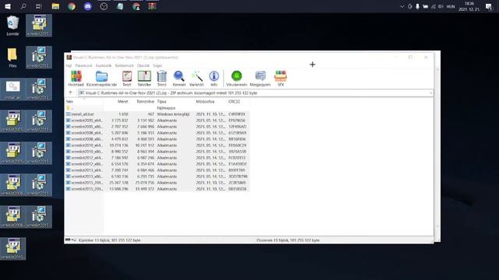Open the Parancsok menu
The height and width of the screenshot is (280, 499).
coord(83,65)
